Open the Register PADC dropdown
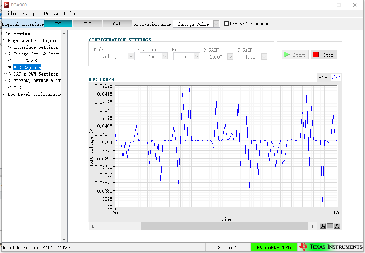Screen dimensions: 365x253 pos(154,57)
